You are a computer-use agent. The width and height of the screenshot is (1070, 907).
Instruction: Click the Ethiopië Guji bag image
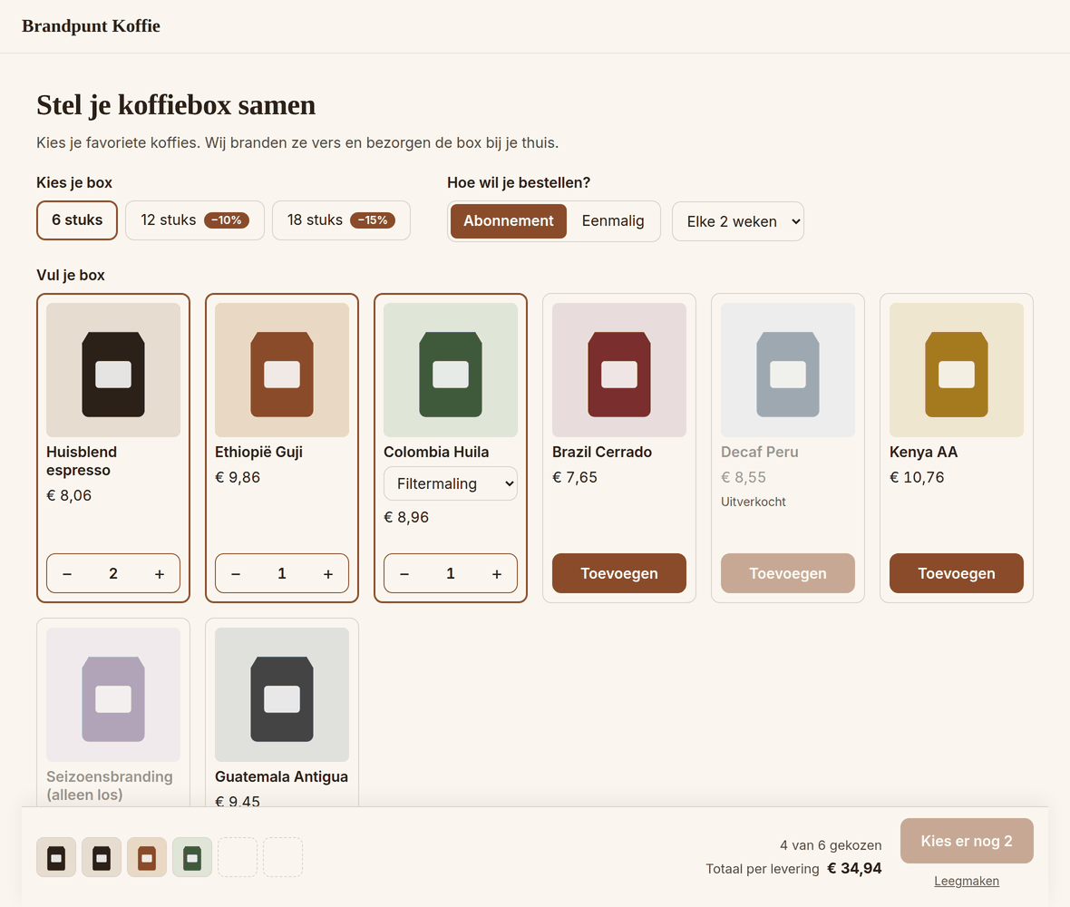(x=282, y=370)
